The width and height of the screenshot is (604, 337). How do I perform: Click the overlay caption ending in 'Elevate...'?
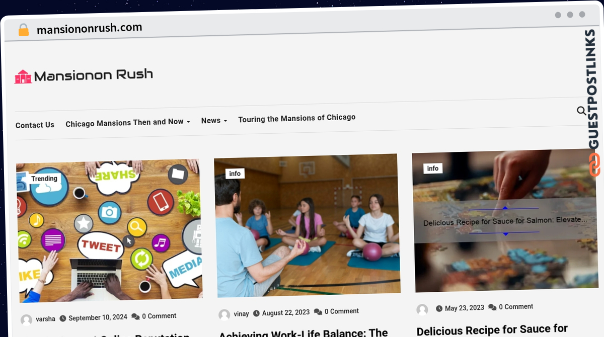(x=505, y=221)
